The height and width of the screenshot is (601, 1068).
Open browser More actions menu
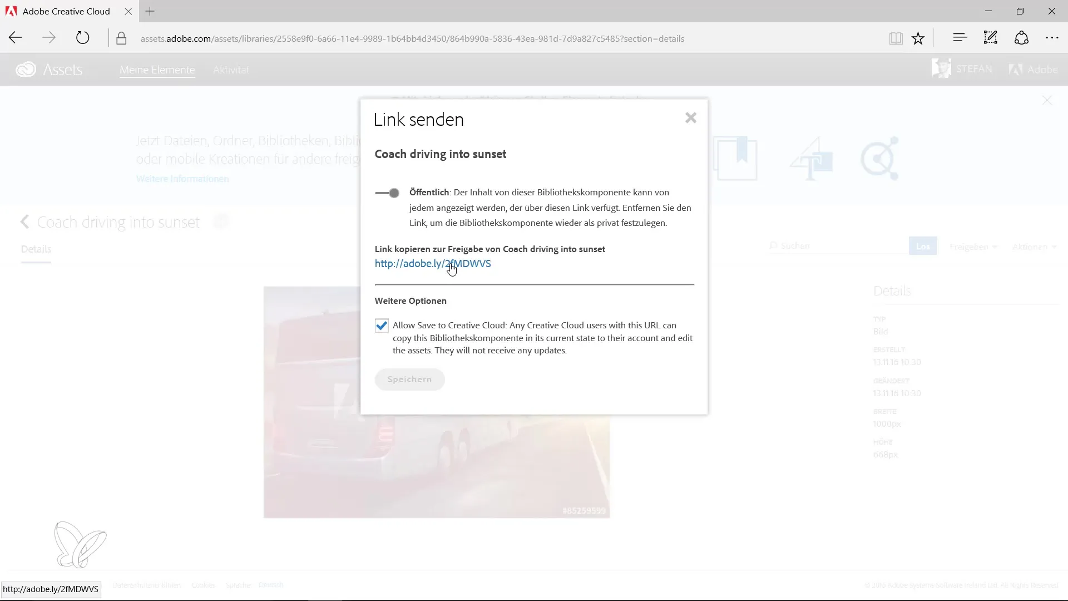(1052, 38)
